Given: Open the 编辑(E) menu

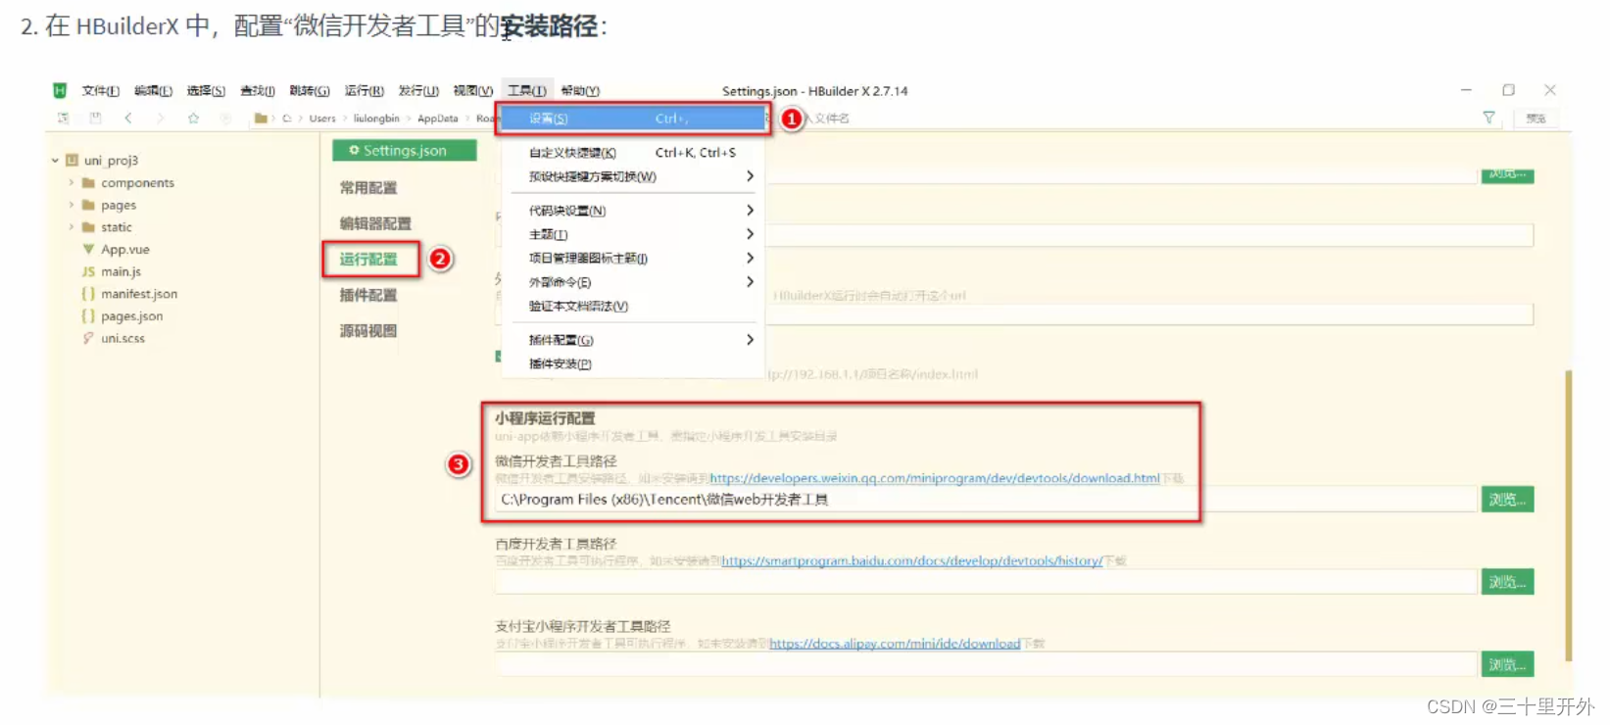Looking at the screenshot, I should pyautogui.click(x=153, y=90).
